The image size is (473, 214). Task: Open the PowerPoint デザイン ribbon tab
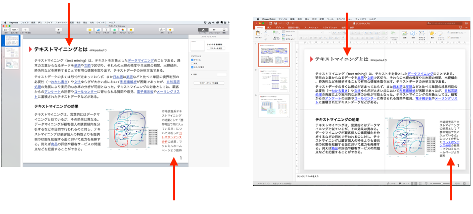coord(279,27)
